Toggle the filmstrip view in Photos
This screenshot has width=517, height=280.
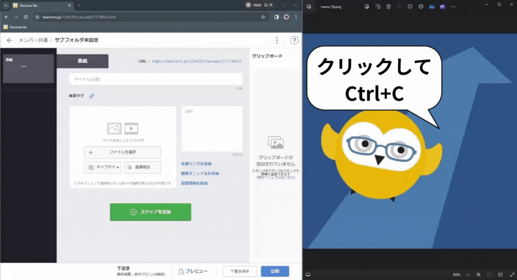pyautogui.click(x=308, y=275)
